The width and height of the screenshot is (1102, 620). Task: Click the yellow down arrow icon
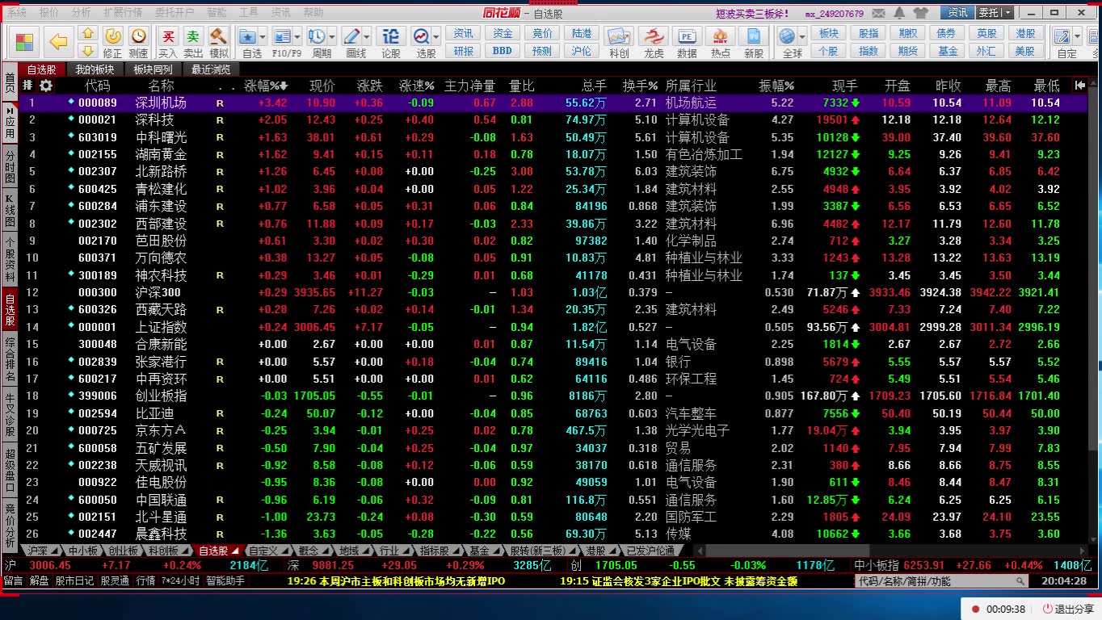pyautogui.click(x=88, y=52)
